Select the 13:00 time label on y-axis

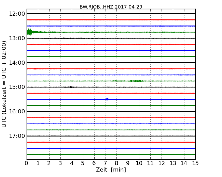(x=17, y=38)
